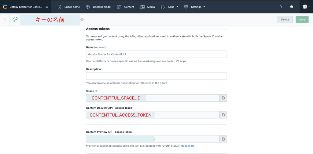Copy the Space ID value
The height and width of the screenshot is (154, 313).
[x=223, y=98]
